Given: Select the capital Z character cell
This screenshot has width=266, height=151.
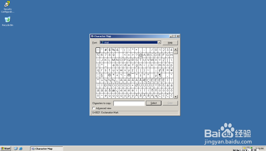Looking at the screenshot, I should (x=164, y=60).
